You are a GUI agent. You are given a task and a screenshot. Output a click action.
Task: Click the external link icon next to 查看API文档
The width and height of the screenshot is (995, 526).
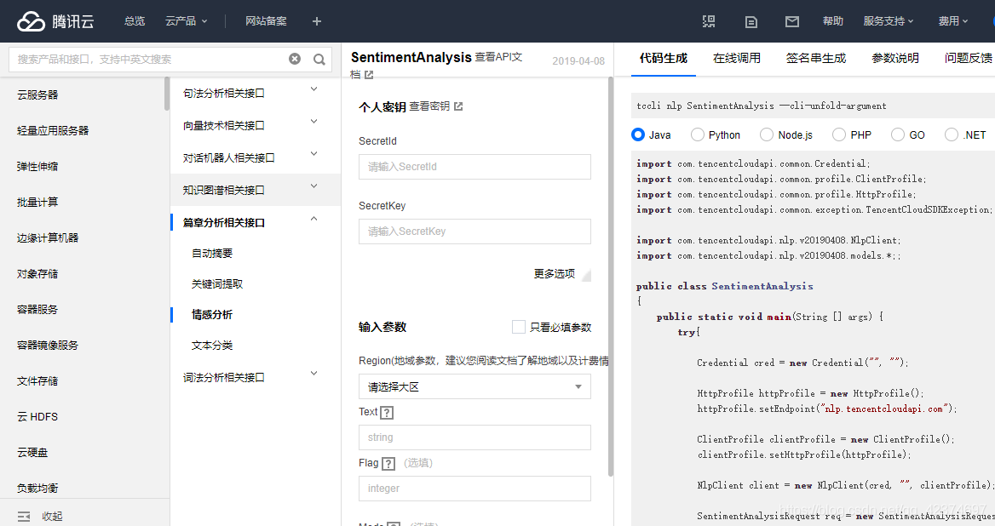369,75
